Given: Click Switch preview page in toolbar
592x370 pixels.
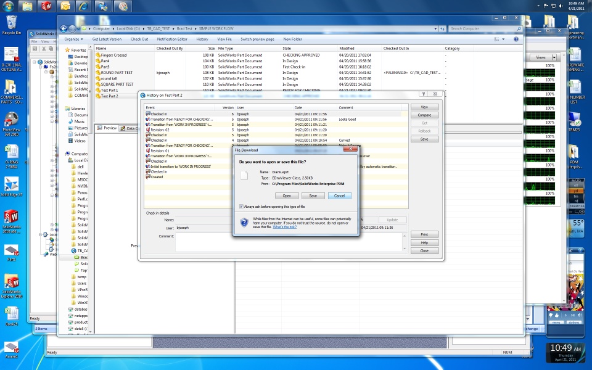Looking at the screenshot, I should (x=258, y=39).
